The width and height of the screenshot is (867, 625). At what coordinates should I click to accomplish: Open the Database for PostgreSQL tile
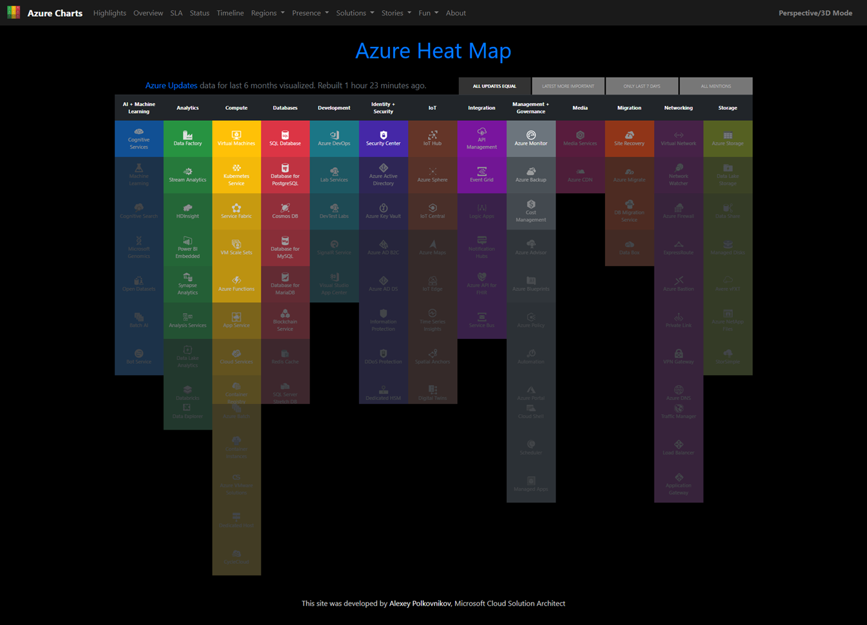[285, 175]
